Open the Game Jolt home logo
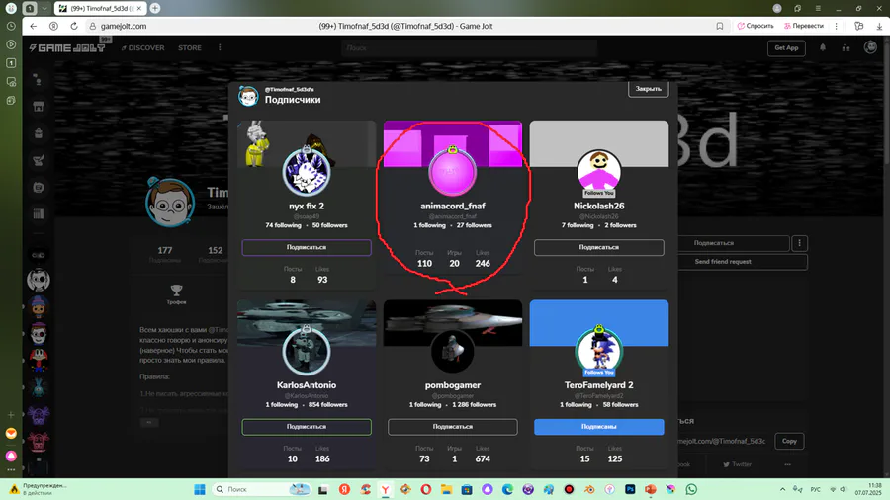The image size is (890, 500). pos(67,48)
